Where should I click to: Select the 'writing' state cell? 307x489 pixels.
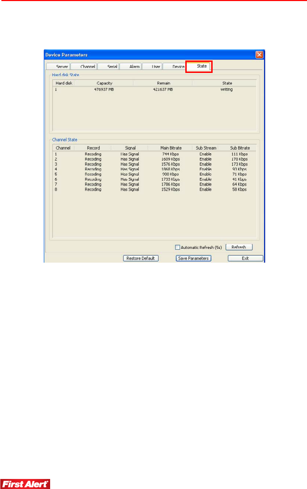tap(227, 90)
